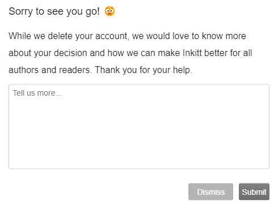Click the 'Tell us more...' placeholder text
This screenshot has height=205, width=274.
click(x=37, y=93)
